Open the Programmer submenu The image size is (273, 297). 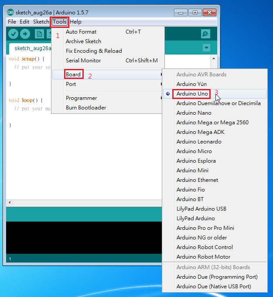coord(81,98)
